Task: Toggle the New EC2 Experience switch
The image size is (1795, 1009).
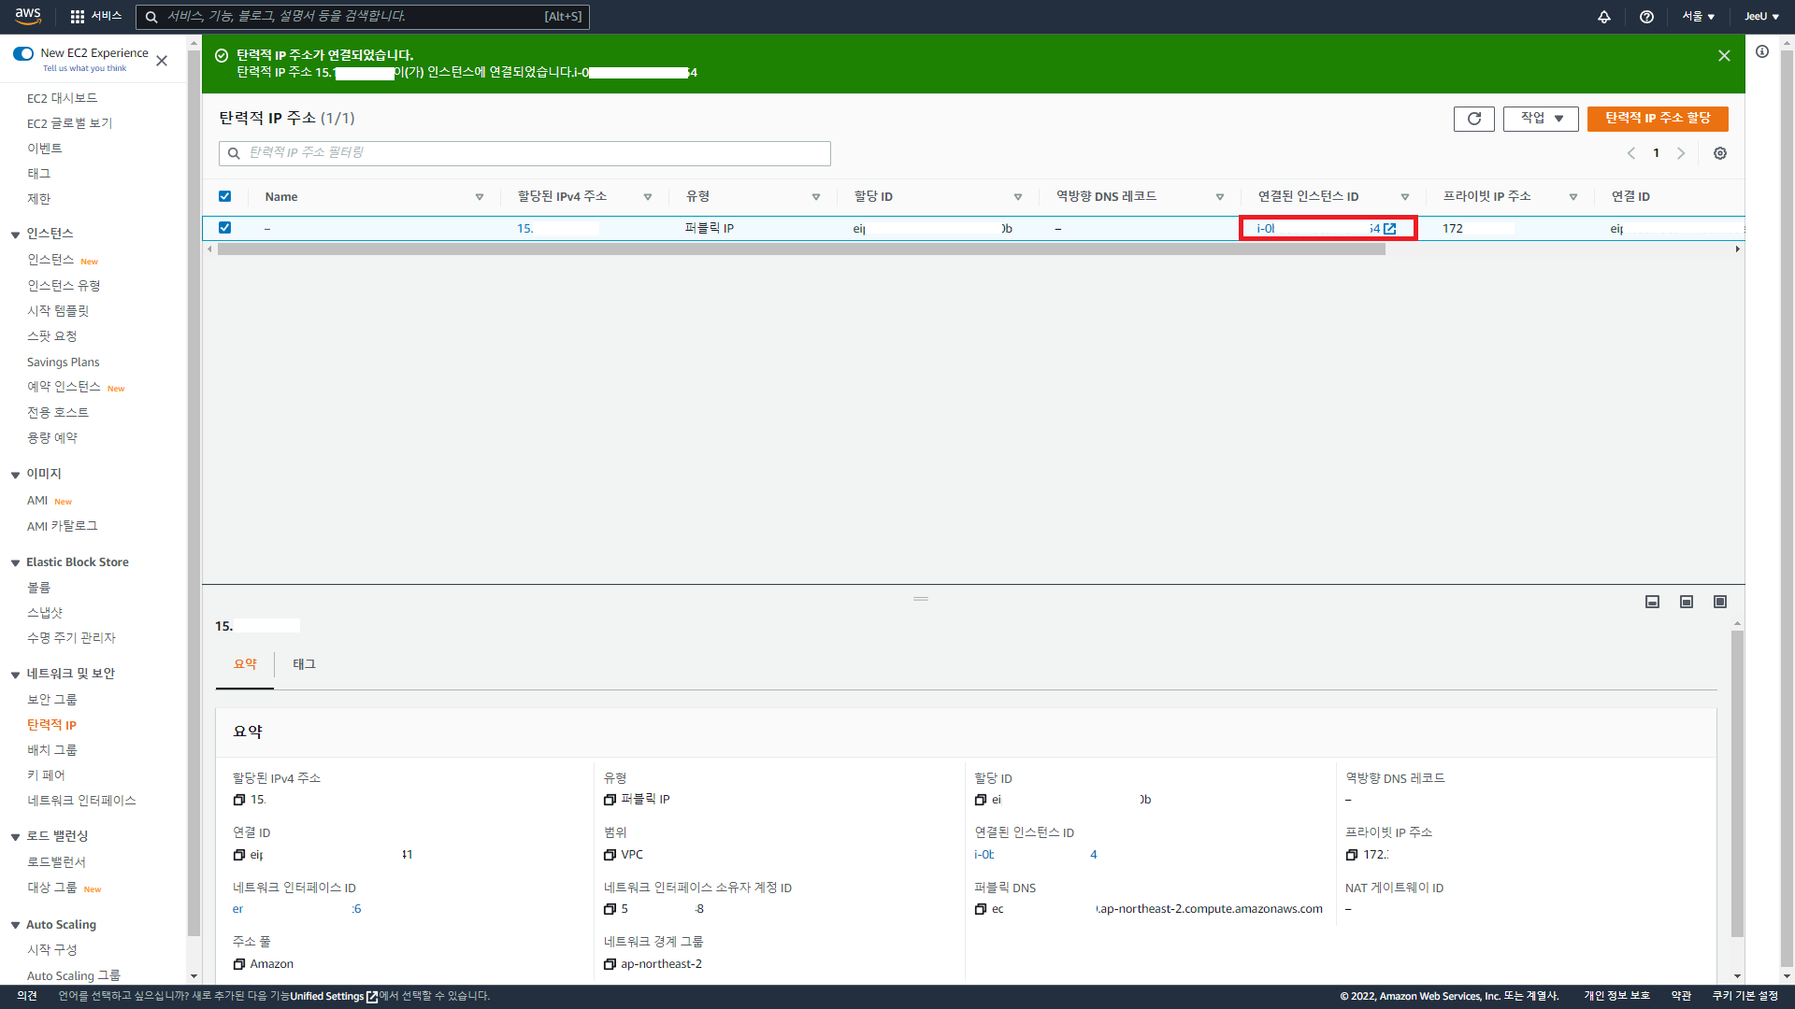Action: (23, 53)
